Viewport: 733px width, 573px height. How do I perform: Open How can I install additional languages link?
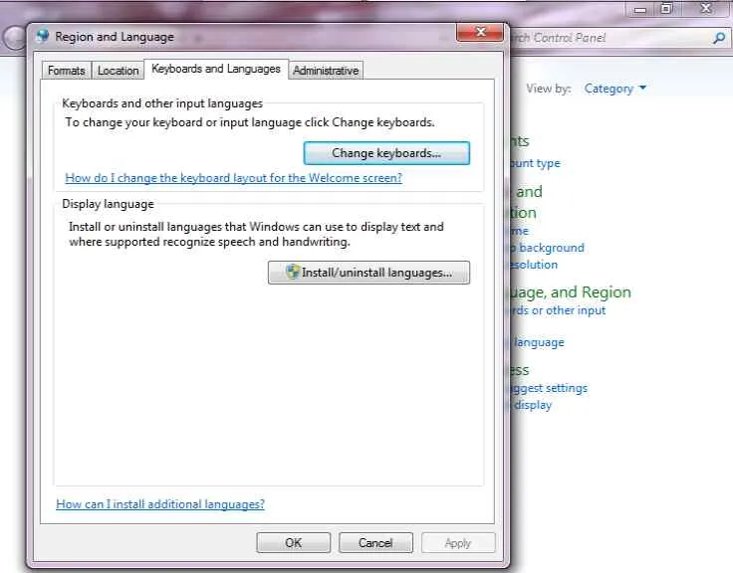(160, 504)
